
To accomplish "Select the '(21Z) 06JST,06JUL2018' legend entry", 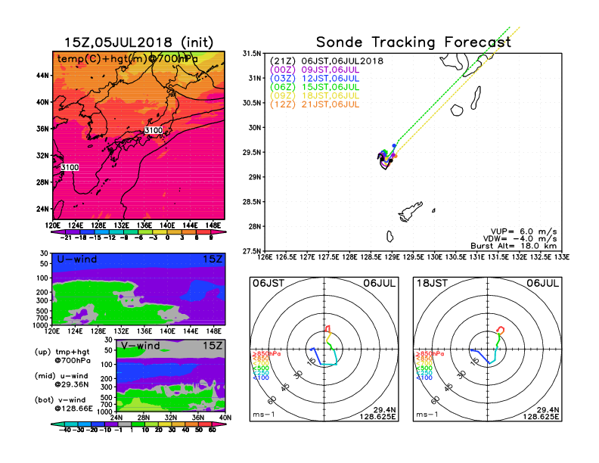I will click(x=326, y=61).
